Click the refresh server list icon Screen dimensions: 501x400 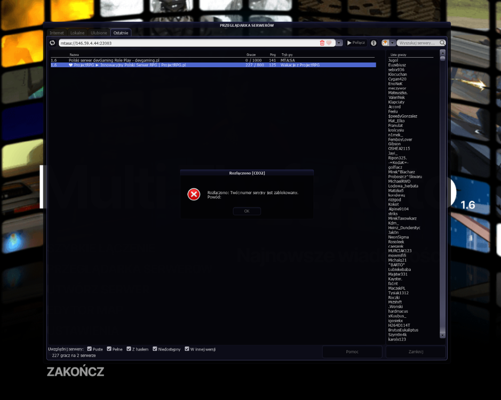52,43
